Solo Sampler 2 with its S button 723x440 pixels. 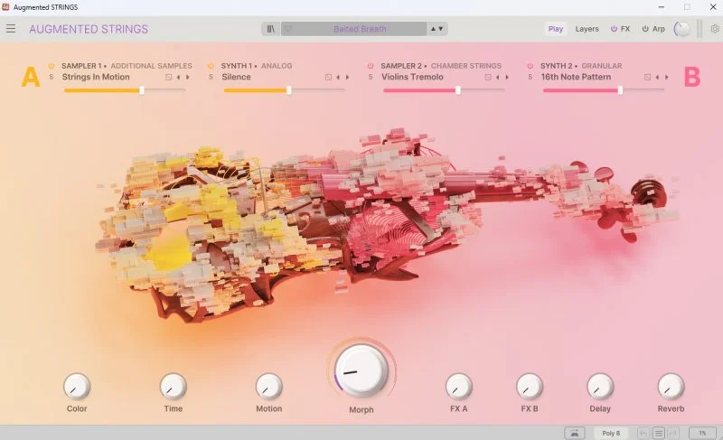coord(371,77)
